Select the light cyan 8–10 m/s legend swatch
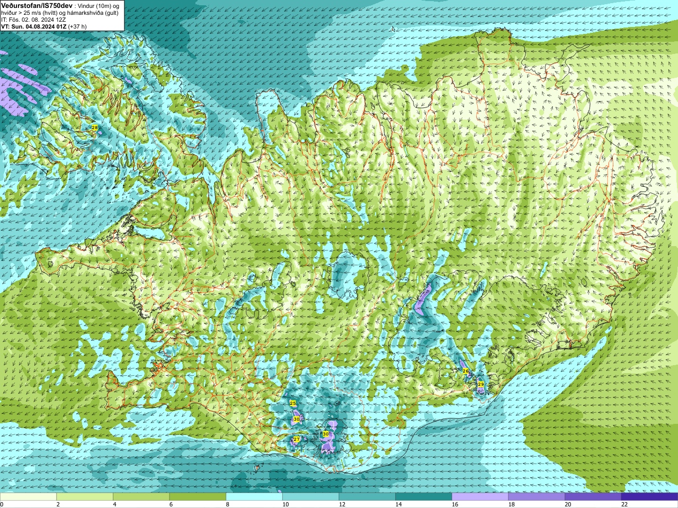Screen dimensions: 678x508 pos(254,497)
